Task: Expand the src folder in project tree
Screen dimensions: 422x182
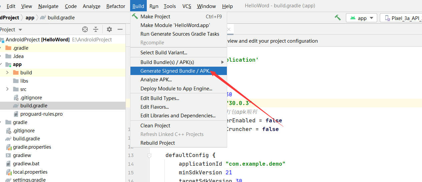Action: pos(7,89)
